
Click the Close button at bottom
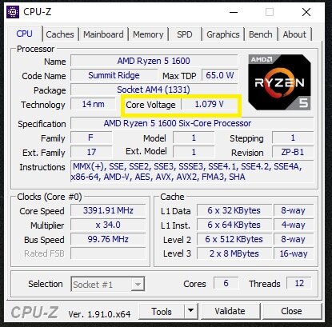291,311
